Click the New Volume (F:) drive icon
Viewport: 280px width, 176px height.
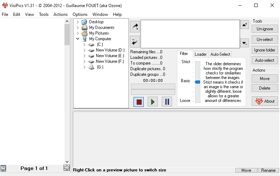(x=91, y=62)
